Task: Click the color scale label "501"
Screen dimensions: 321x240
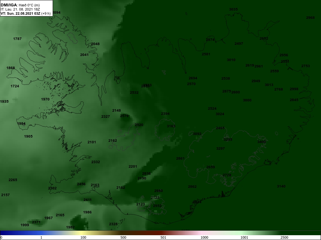Action: click(x=163, y=237)
